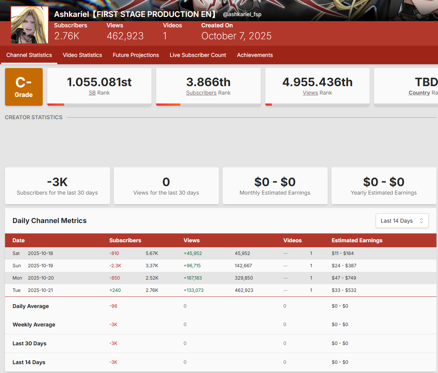The height and width of the screenshot is (373, 438).
Task: Open the Channel Statistics tab
Action: 29,55
